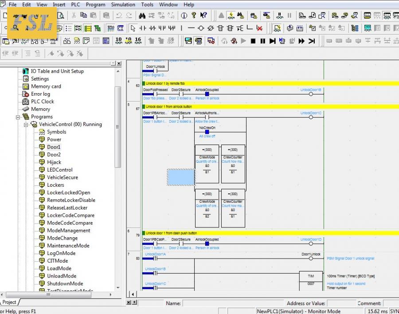Click the About information icon
This screenshot has width=399, height=314.
184,16
